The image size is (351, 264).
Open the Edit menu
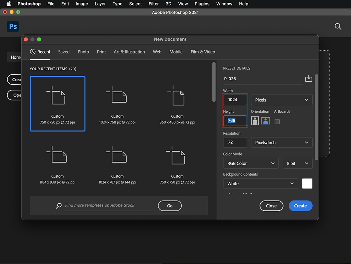pos(65,4)
